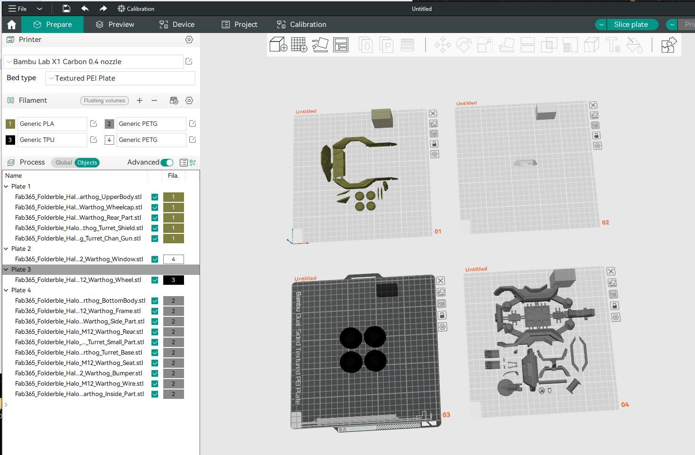This screenshot has width=695, height=455.
Task: Uncheck Warthog_Window.stl printable checkbox
Action: 155,259
